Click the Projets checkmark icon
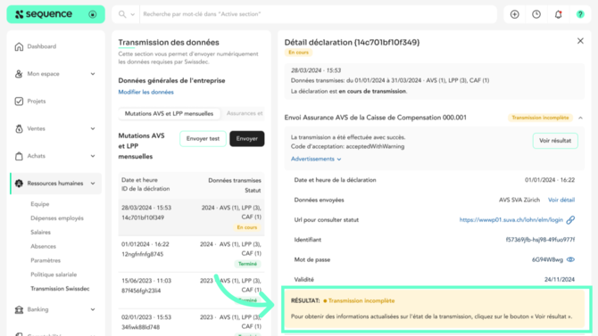Viewport: 598px width, 336px height. (19, 102)
